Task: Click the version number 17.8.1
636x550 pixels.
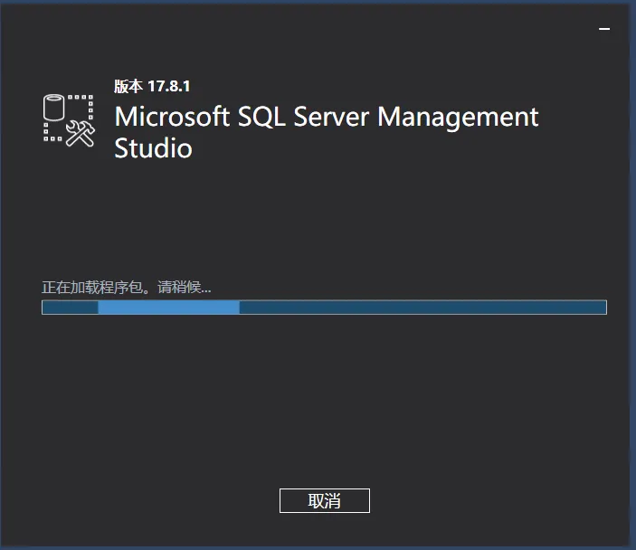Action: [168, 87]
